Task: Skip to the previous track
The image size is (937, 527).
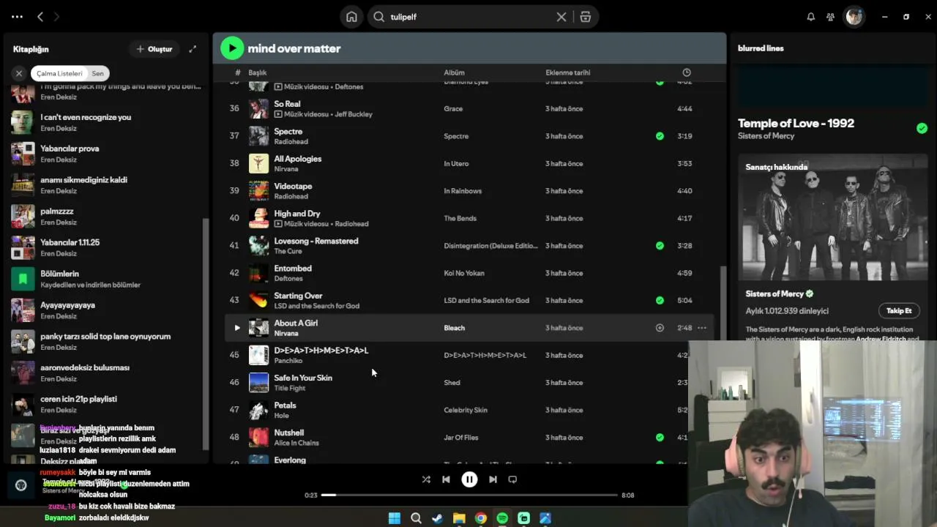Action: coord(446,479)
